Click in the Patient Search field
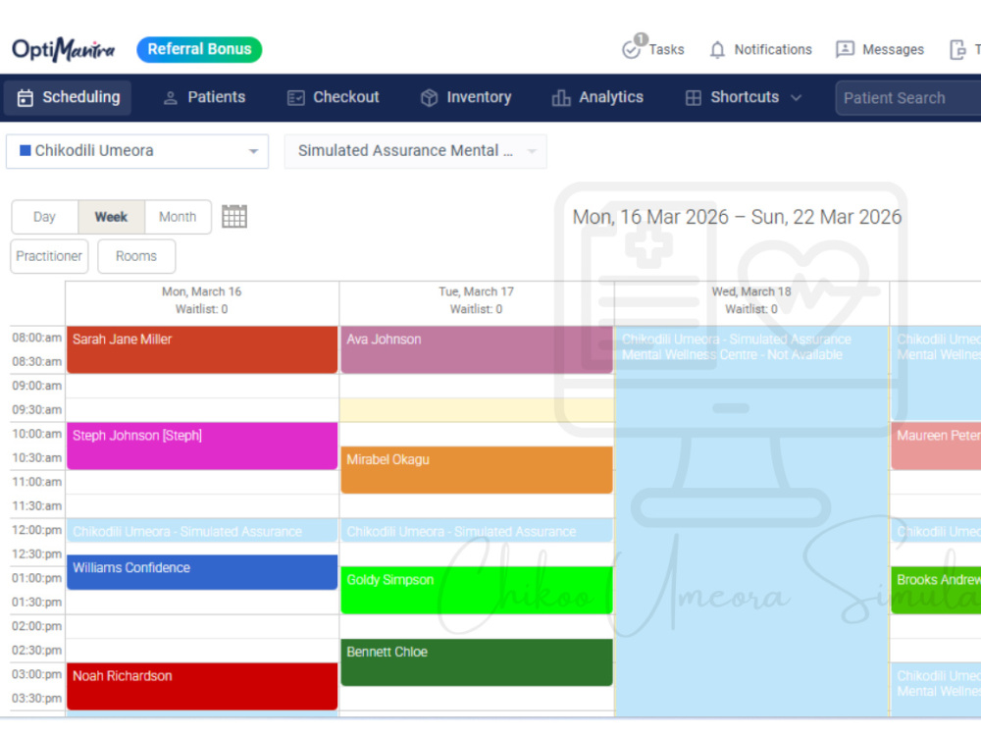The height and width of the screenshot is (736, 981). point(907,98)
